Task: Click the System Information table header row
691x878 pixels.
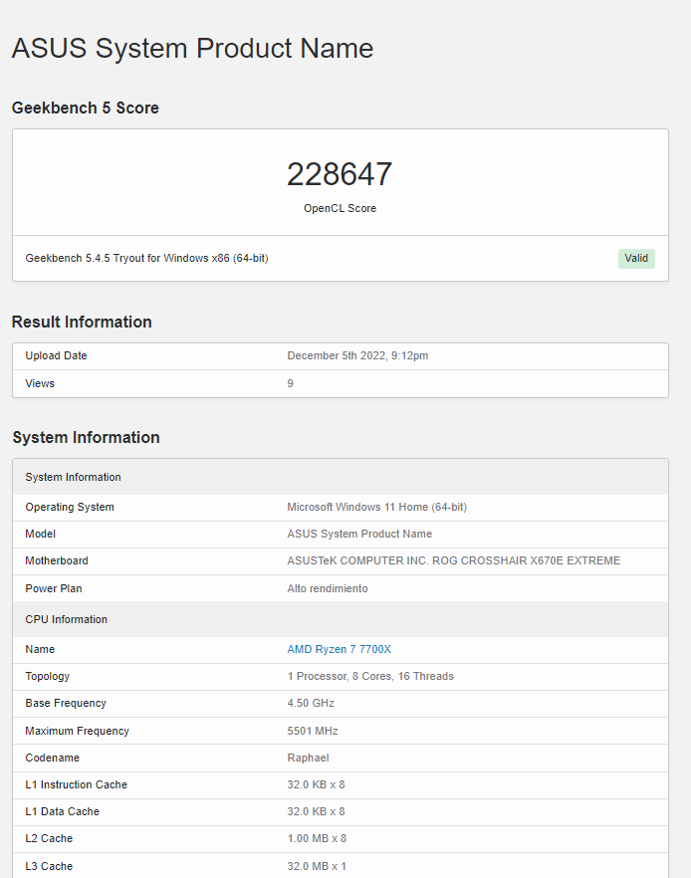Action: click(x=341, y=477)
